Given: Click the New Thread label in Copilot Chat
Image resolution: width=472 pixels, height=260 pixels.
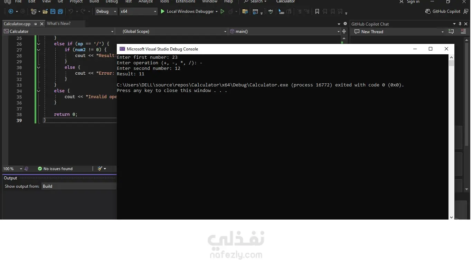Looking at the screenshot, I should tap(372, 32).
